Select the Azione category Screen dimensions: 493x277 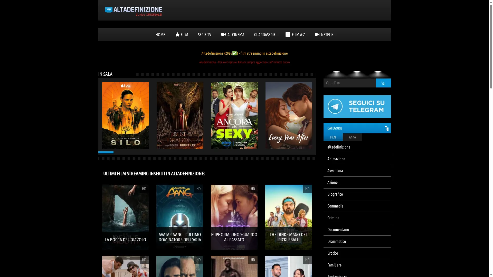click(357, 183)
